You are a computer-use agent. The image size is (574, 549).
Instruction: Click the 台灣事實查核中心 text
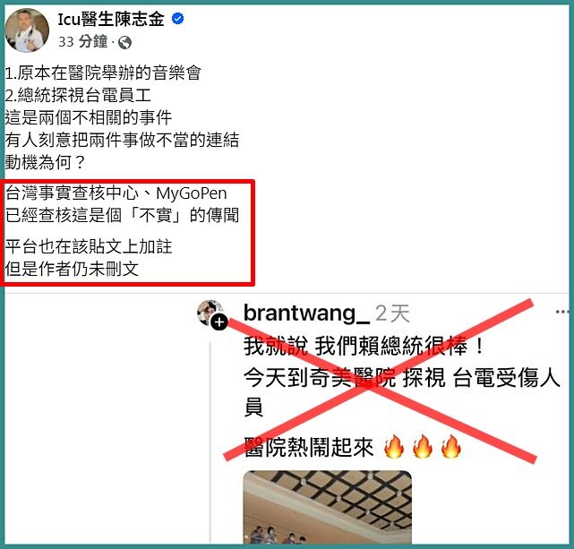point(73,193)
